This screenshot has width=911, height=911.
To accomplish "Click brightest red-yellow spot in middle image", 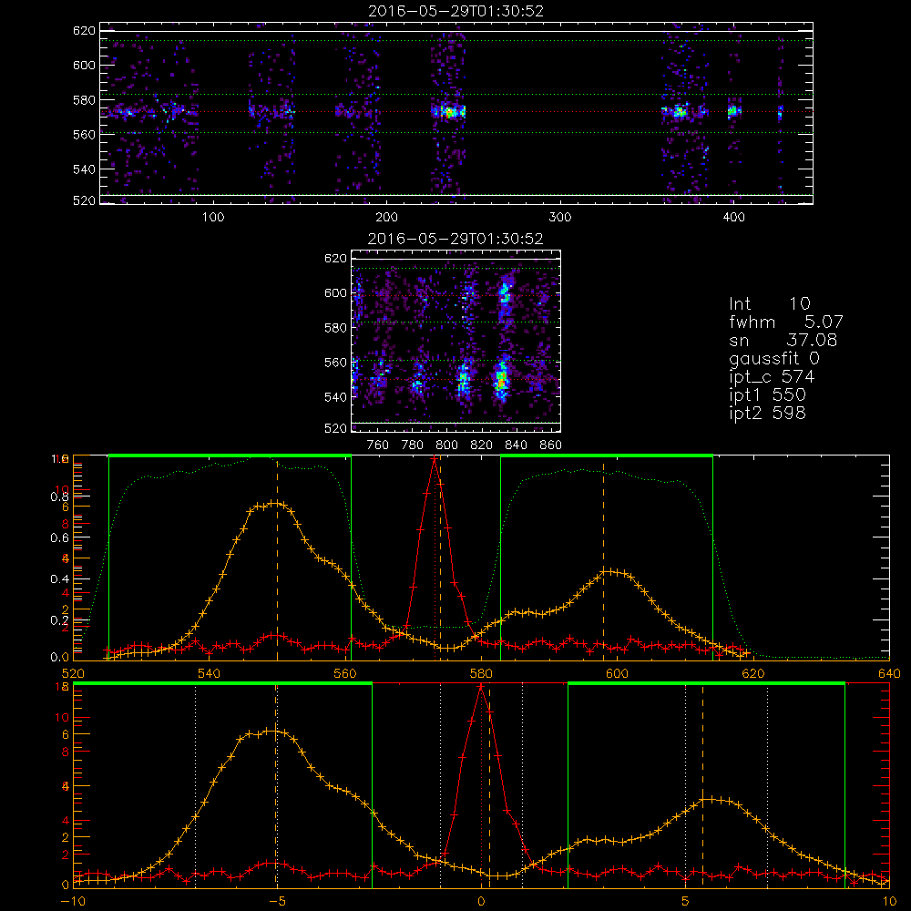I will point(501,380).
